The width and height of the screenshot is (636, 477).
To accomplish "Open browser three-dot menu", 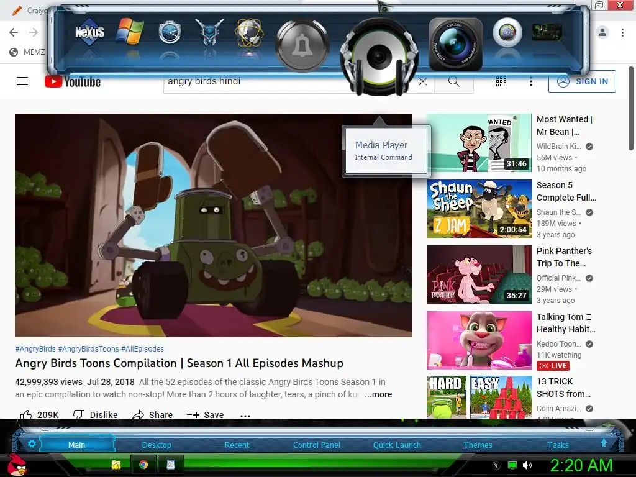I will (x=622, y=32).
